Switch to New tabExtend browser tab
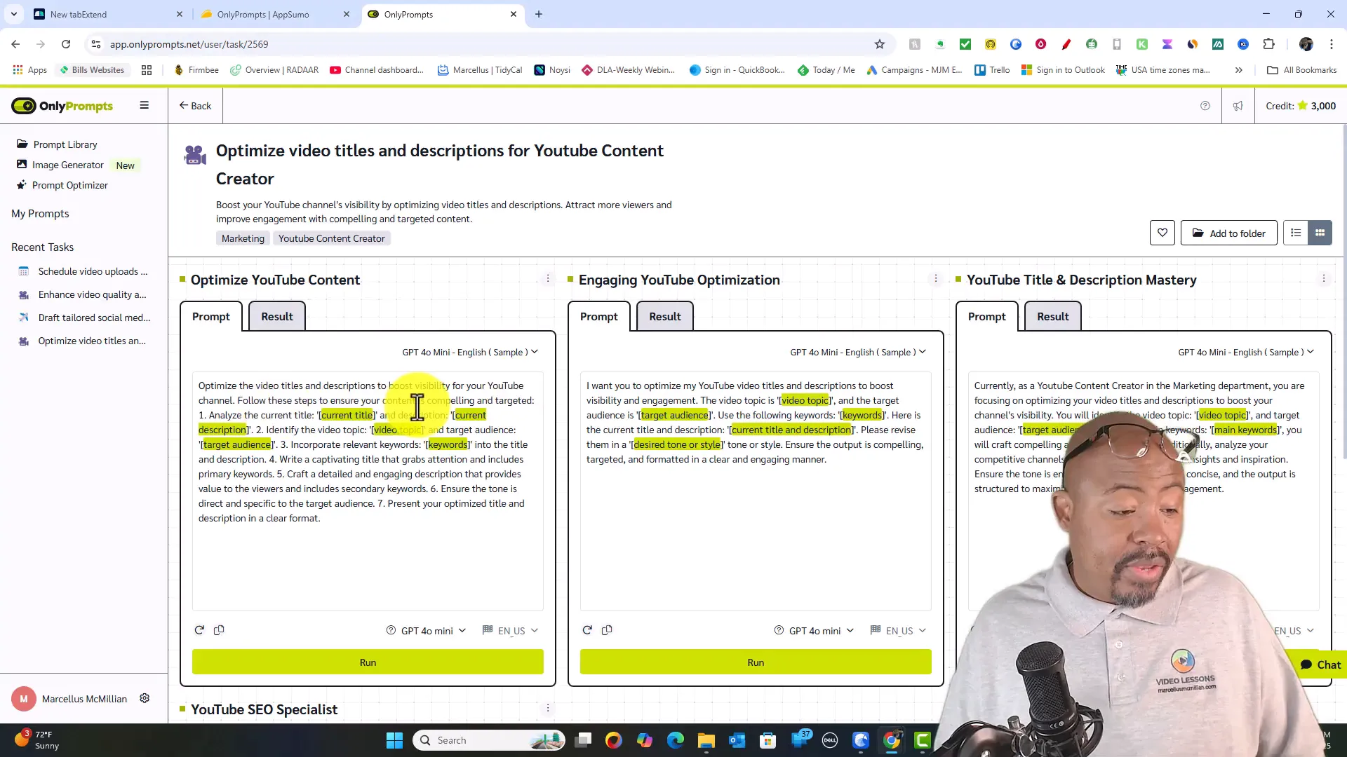1347x757 pixels. click(x=107, y=14)
